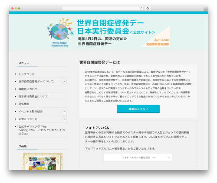
Task: Open 応援メッセージ menu item
Action: 28,119
